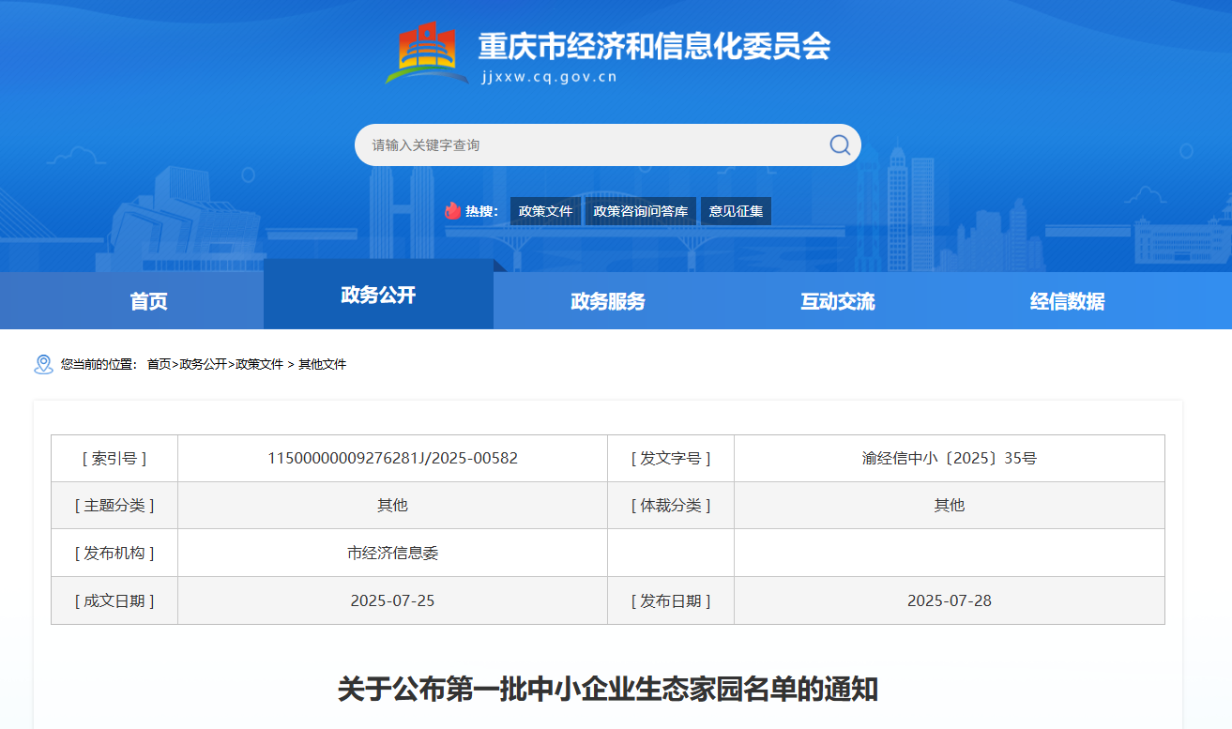The width and height of the screenshot is (1232, 729).
Task: Click the 您当前的位置 label
Action: click(x=99, y=364)
